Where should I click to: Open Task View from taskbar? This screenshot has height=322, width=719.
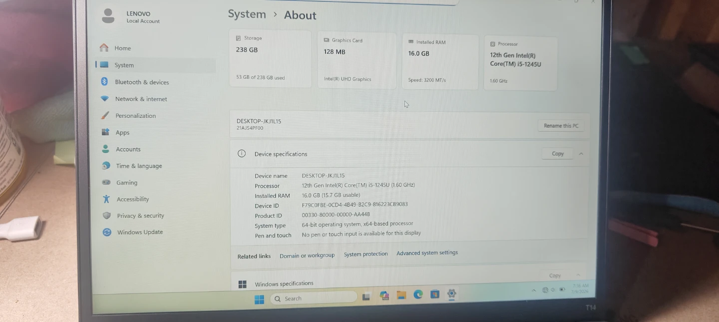click(366, 297)
